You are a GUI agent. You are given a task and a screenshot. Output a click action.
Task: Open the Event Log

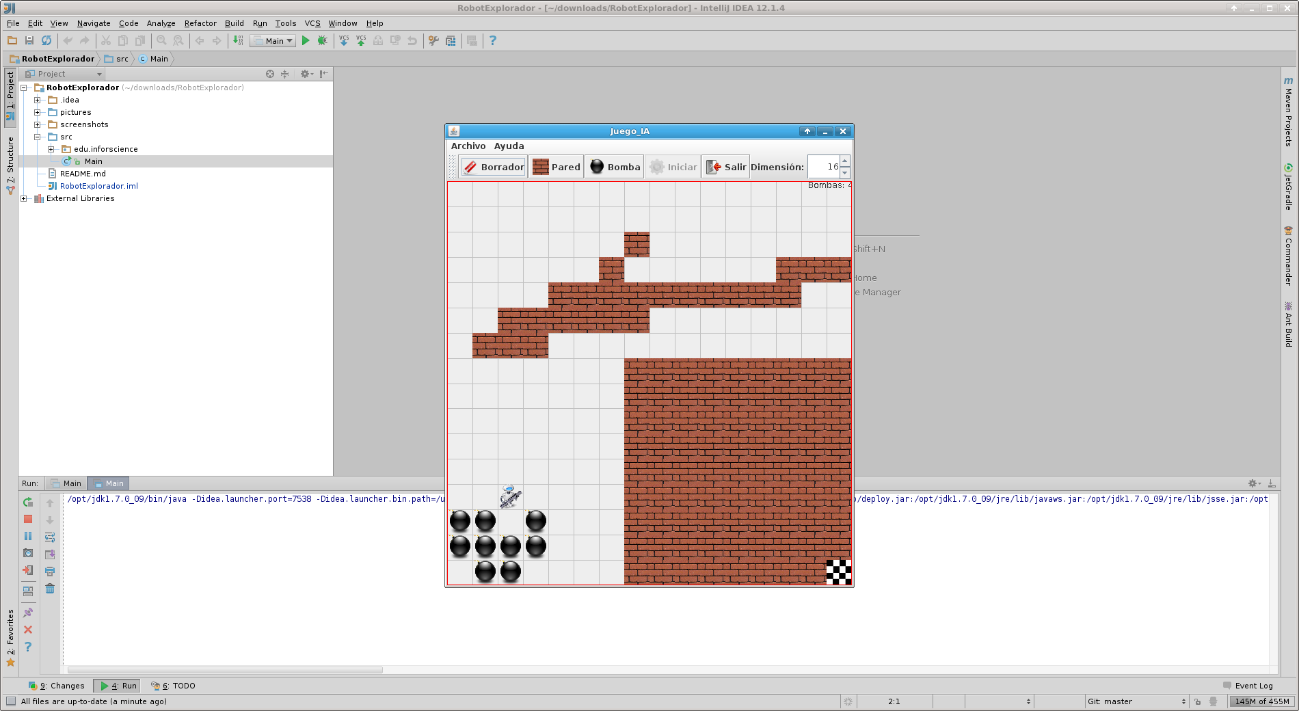1248,686
